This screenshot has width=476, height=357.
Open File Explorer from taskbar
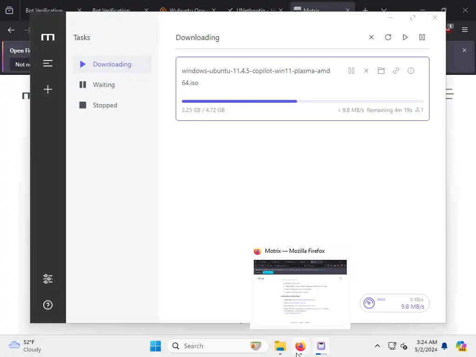coord(280,346)
